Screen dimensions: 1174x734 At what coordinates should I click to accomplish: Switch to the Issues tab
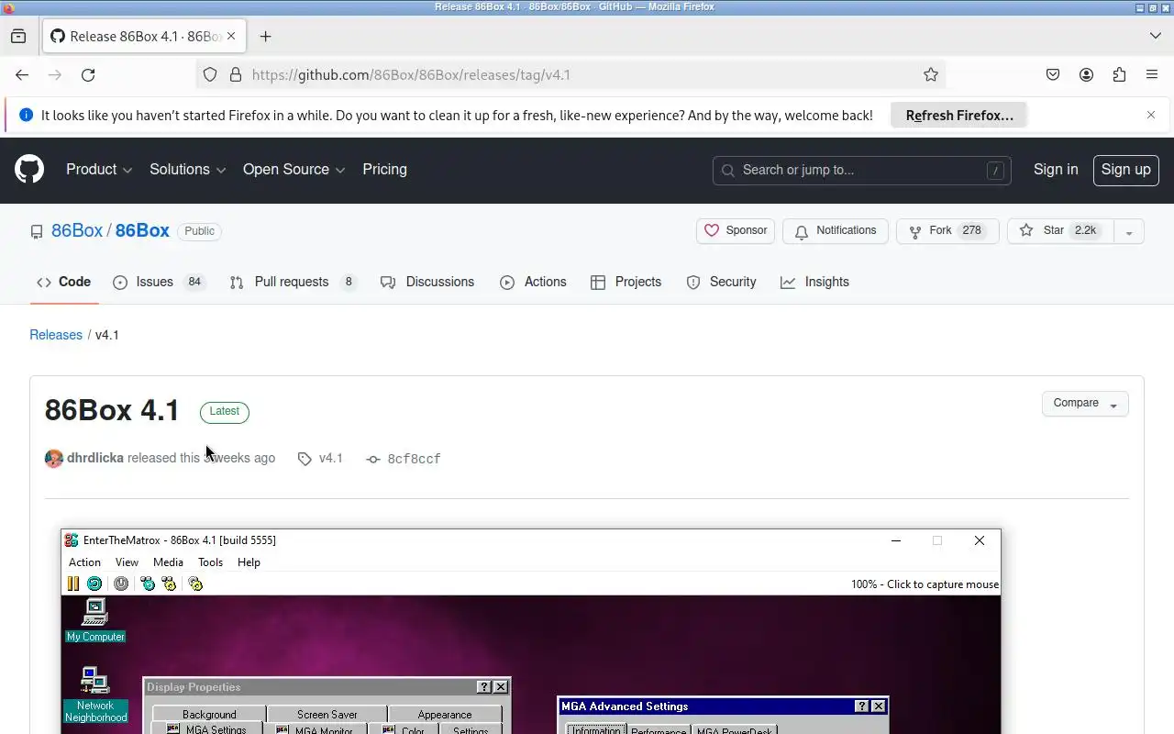point(159,283)
